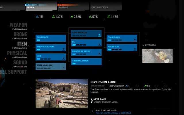184x115 pixels.
Task: Select the Flare Gun skill tile
Action: tap(122, 48)
